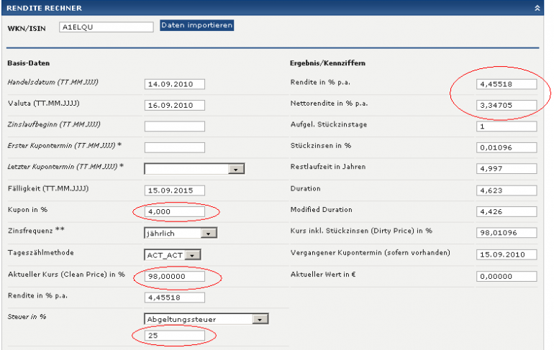Viewport: 554px width, 350px height.
Task: Open the Zinsfrequenz jährlich dropdown
Action: pos(181,233)
